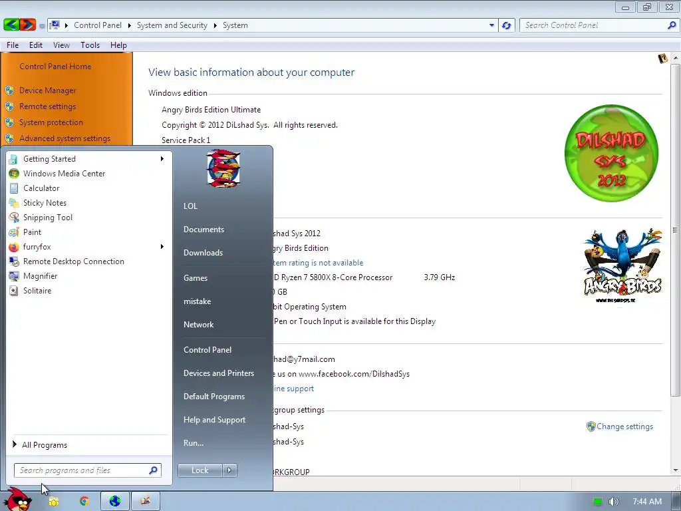The image size is (681, 511).
Task: Open the File menu
Action: [x=13, y=45]
